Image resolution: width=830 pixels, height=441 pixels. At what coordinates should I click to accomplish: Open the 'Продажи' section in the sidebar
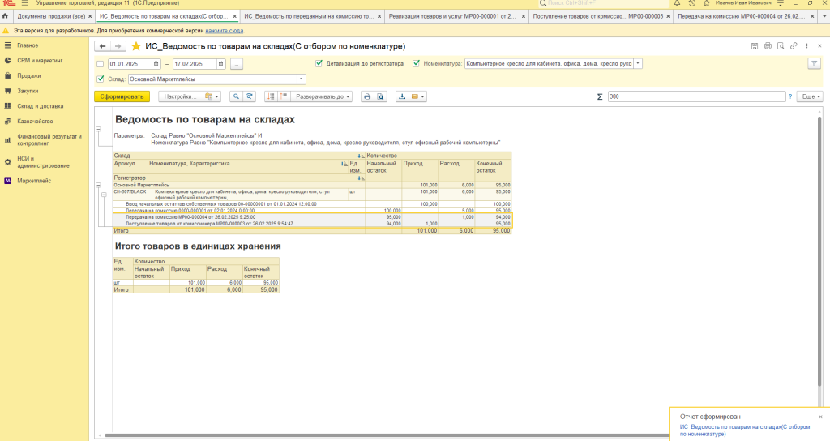coord(28,75)
